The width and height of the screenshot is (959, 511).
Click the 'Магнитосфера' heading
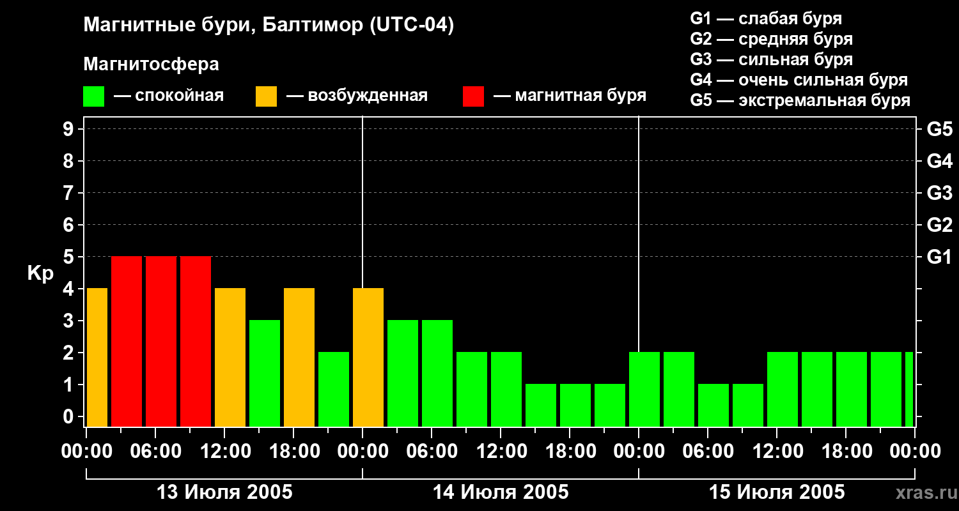click(x=151, y=65)
